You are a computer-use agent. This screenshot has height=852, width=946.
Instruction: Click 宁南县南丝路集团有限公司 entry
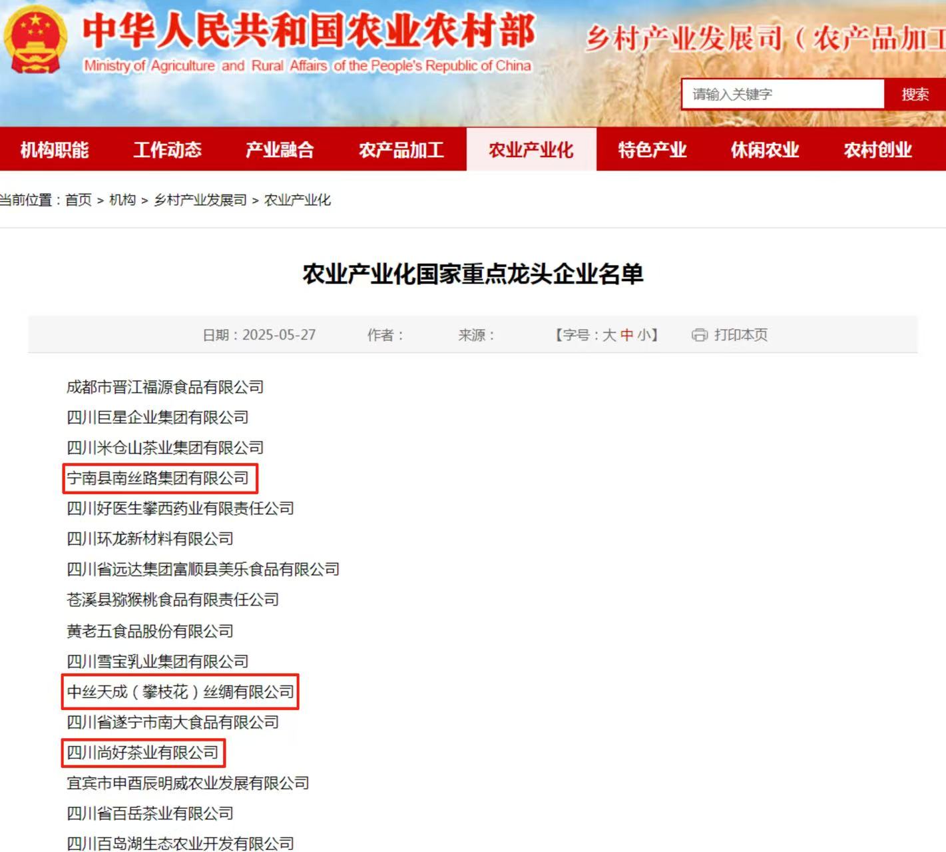158,478
